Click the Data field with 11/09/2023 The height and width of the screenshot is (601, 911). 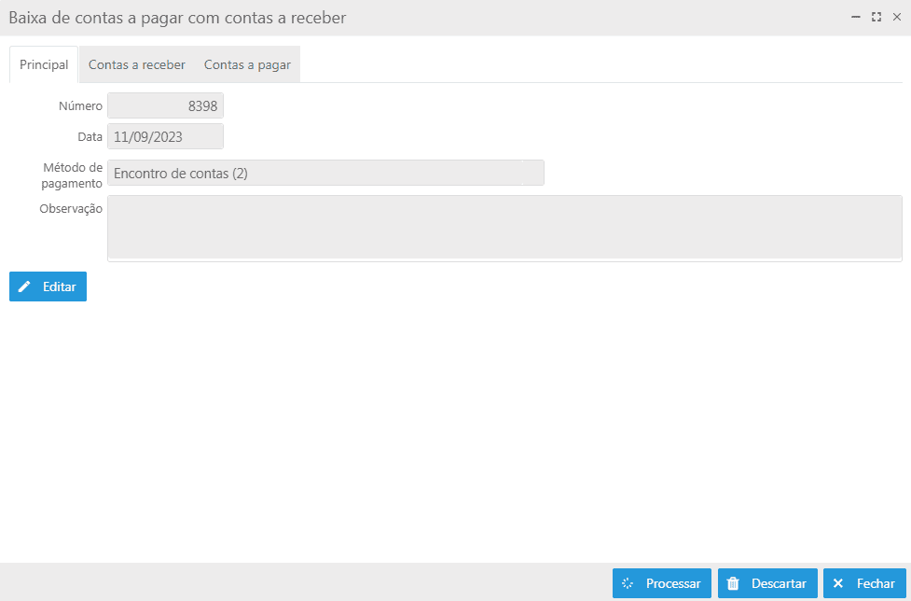pyautogui.click(x=166, y=136)
